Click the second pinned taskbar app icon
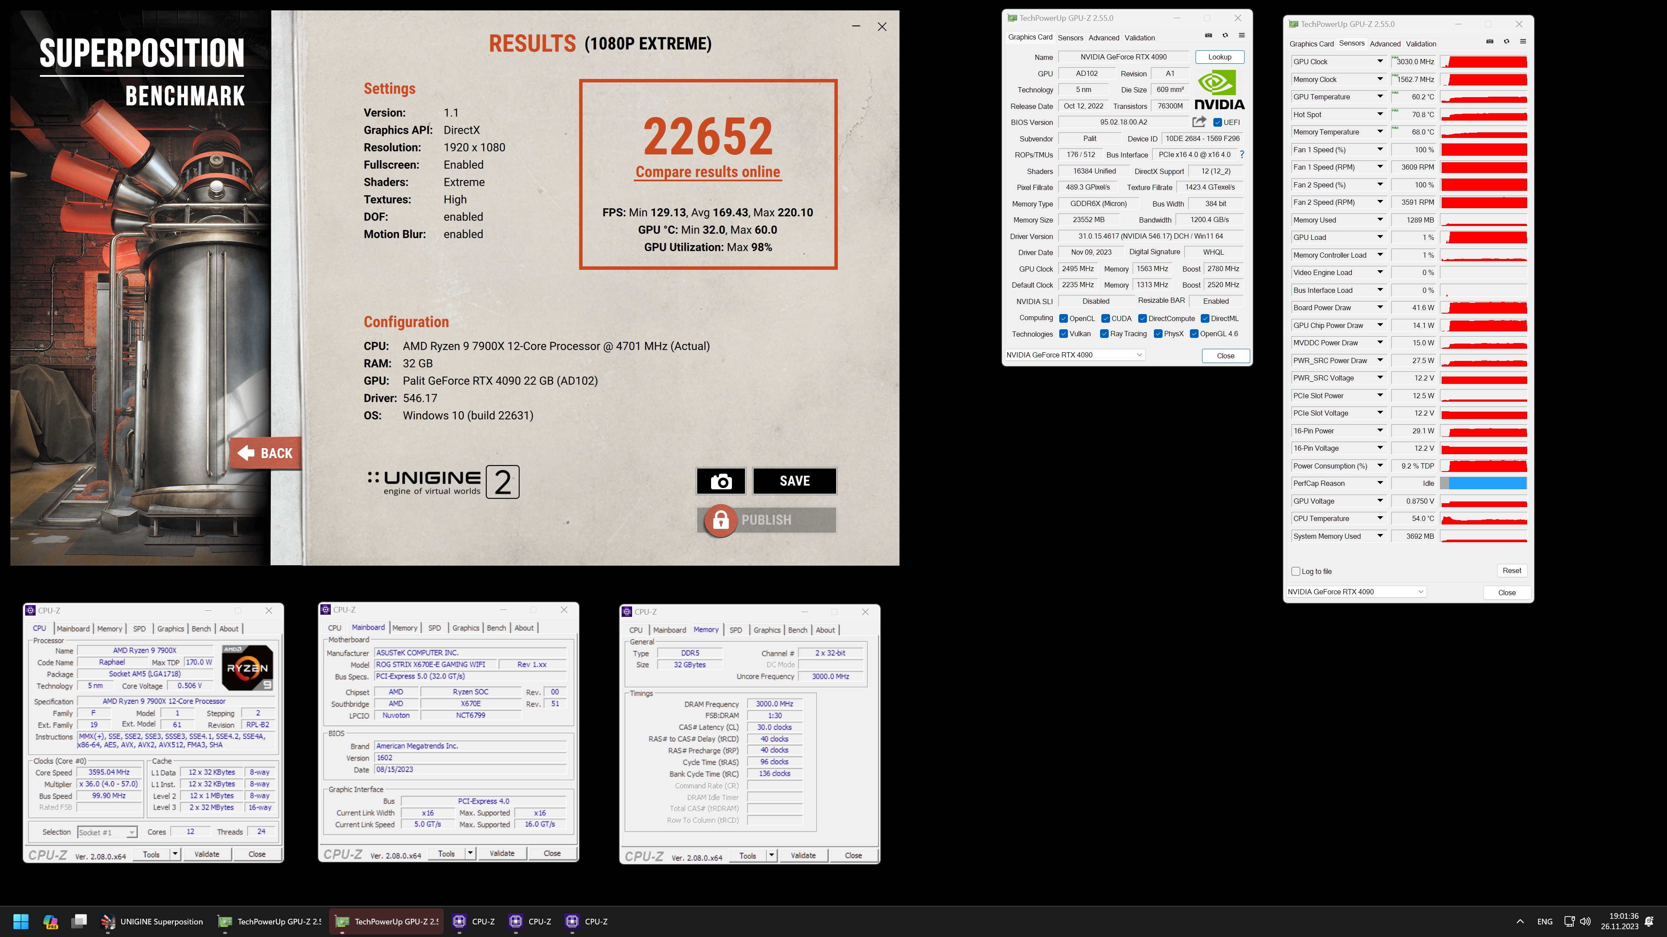This screenshot has height=937, width=1667. (x=50, y=921)
